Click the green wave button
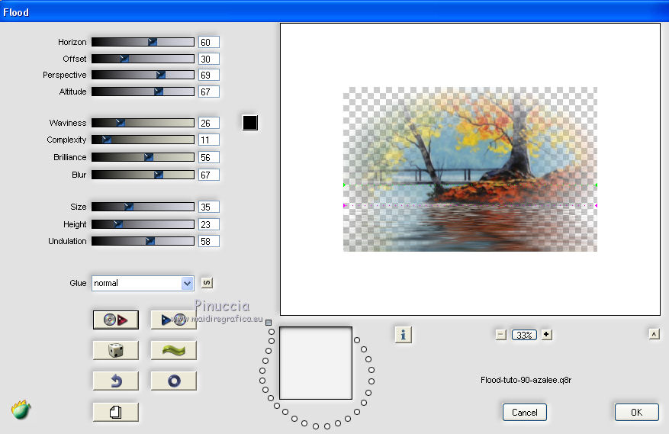Image resolution: width=669 pixels, height=434 pixels. [x=174, y=350]
